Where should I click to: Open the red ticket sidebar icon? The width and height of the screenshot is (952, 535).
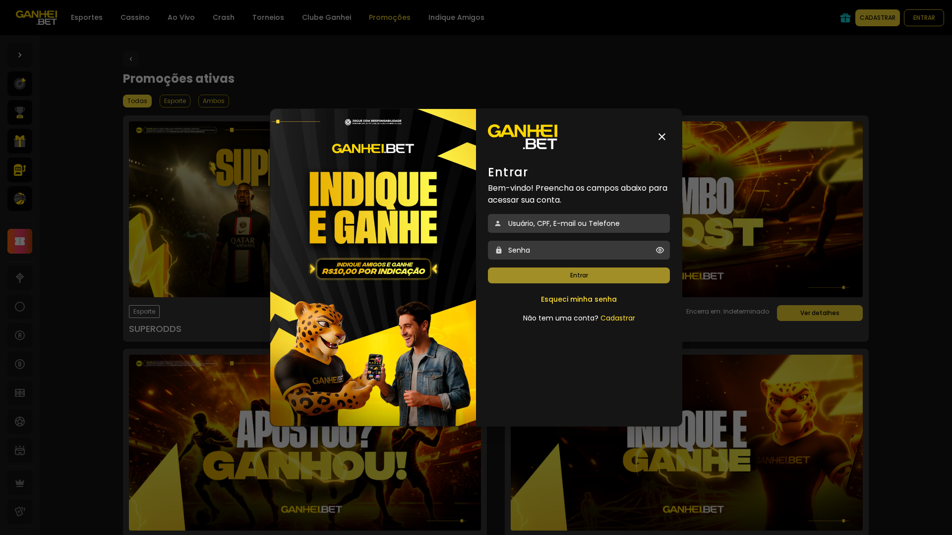click(x=20, y=241)
